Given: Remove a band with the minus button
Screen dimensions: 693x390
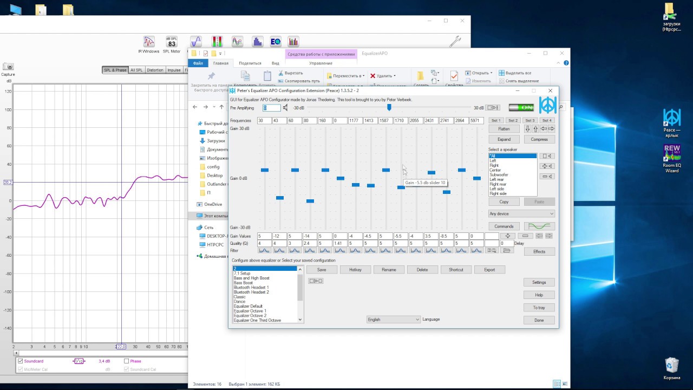Looking at the screenshot, I should point(525,236).
